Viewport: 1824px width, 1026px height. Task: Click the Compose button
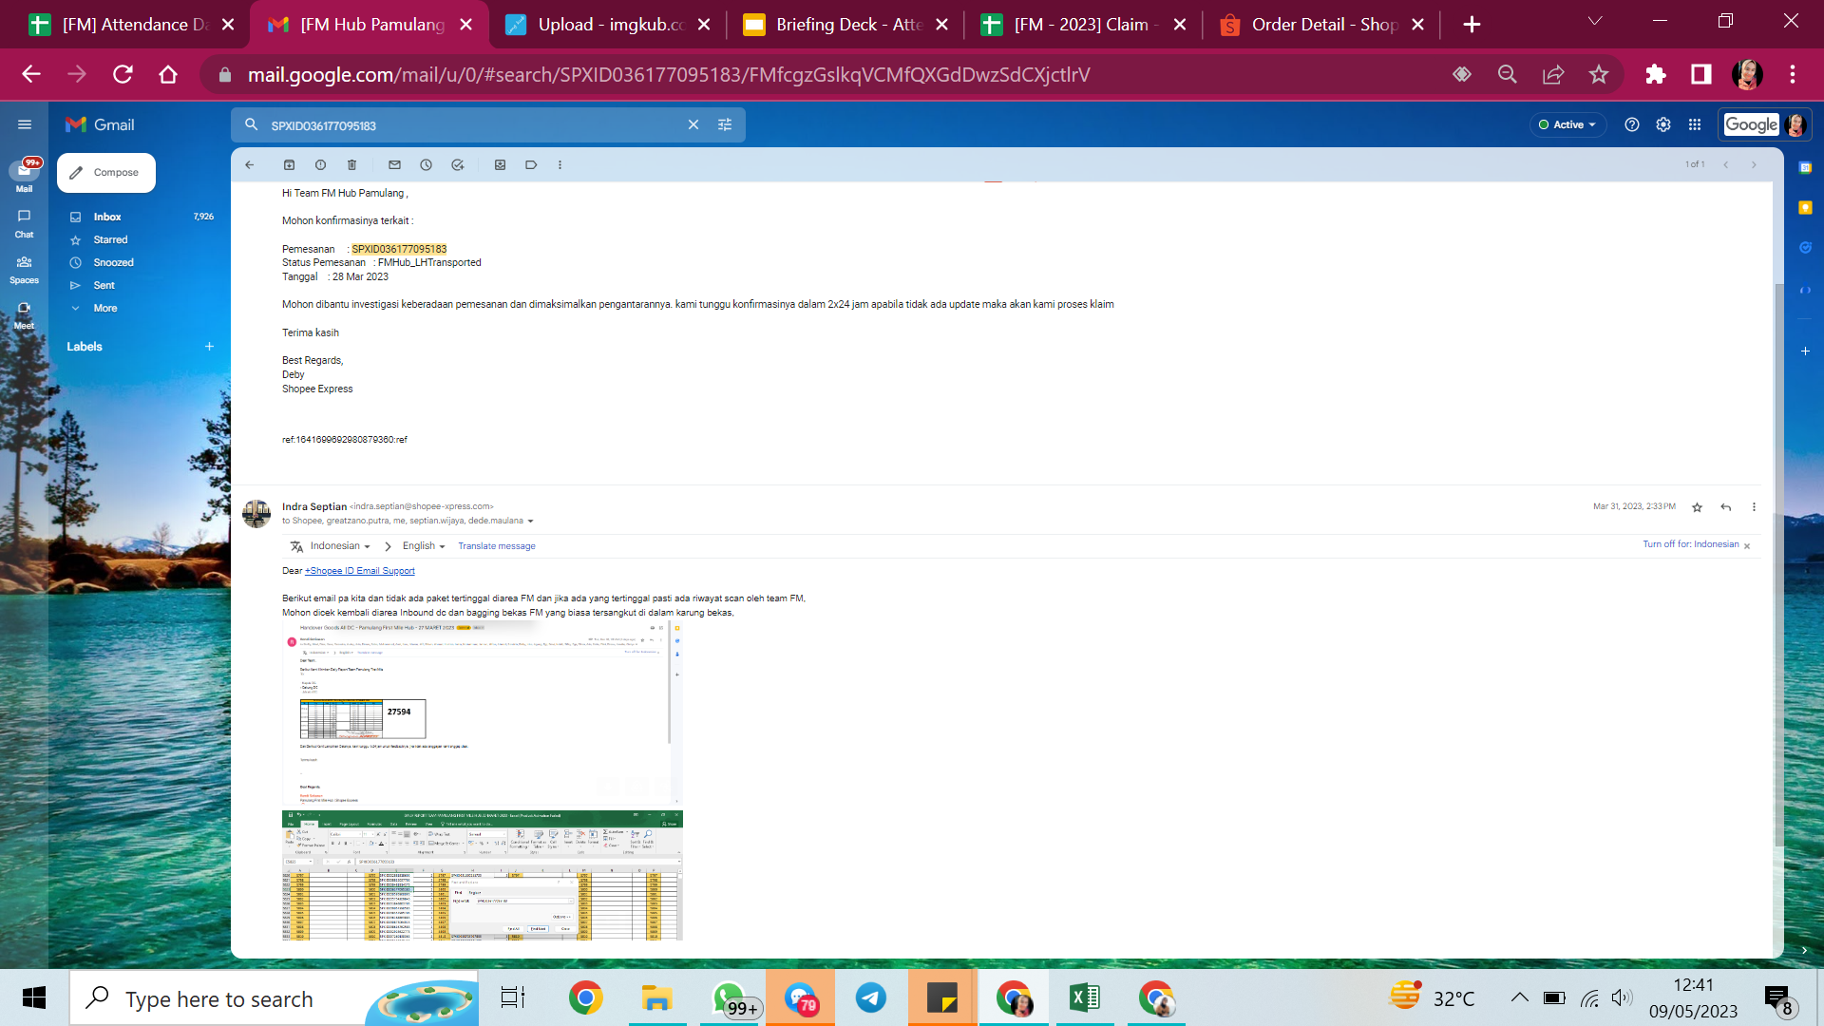105,173
